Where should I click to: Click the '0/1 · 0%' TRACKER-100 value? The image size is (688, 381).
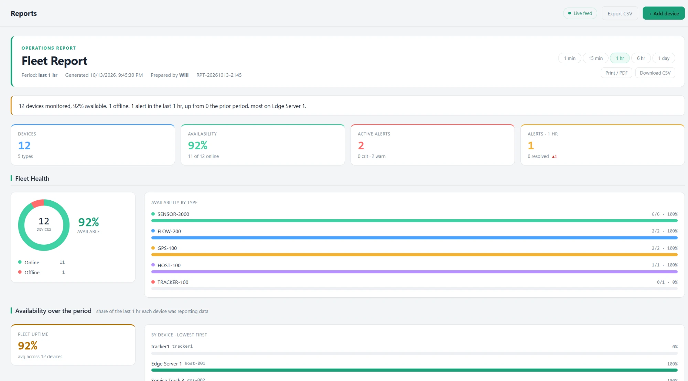click(667, 282)
